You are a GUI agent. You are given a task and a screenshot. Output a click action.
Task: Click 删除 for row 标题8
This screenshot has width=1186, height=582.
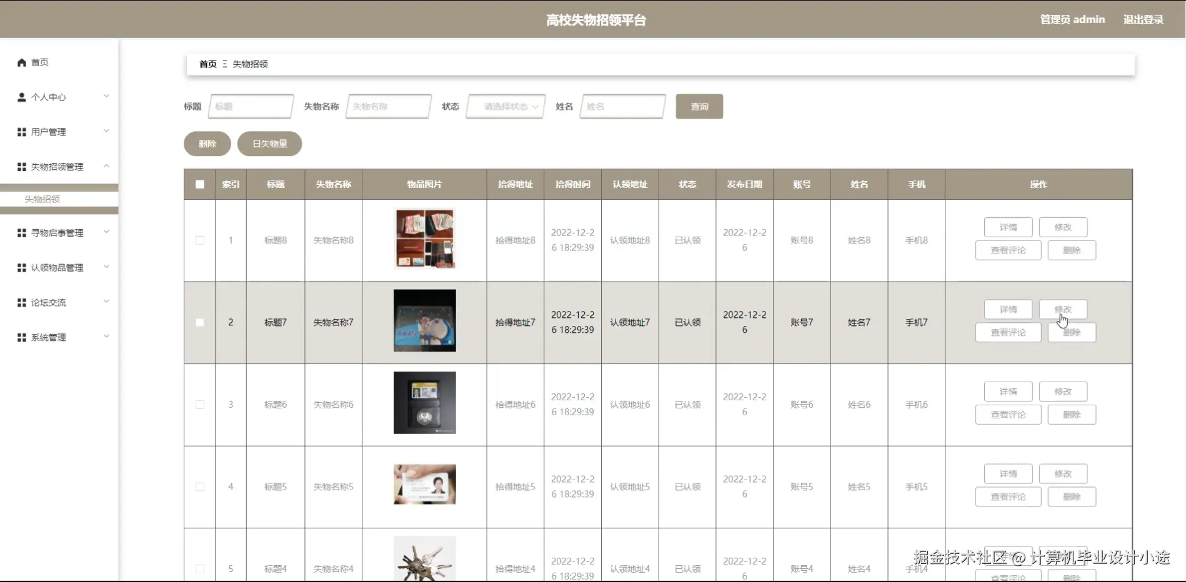point(1072,250)
